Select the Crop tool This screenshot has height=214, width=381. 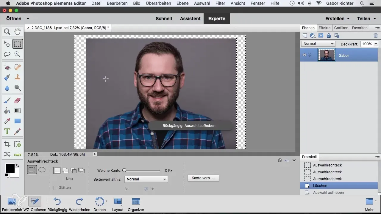coord(7,144)
